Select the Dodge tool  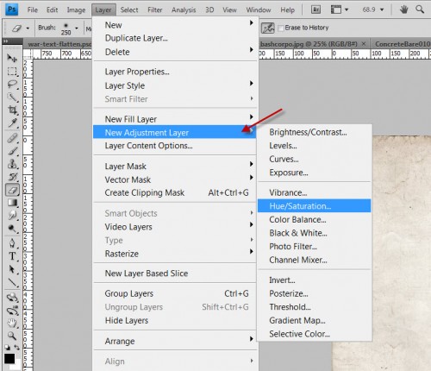click(x=12, y=229)
